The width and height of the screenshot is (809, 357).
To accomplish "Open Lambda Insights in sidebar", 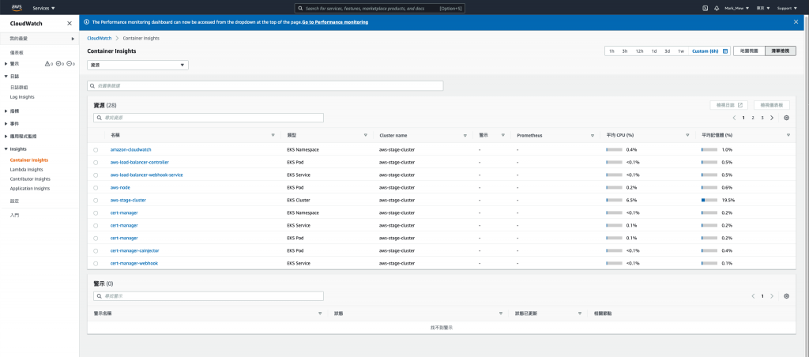I will click(26, 169).
